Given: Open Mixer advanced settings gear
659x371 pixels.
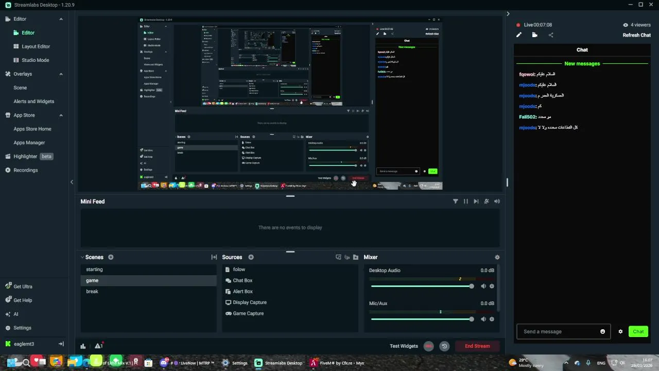Looking at the screenshot, I should coord(497,257).
